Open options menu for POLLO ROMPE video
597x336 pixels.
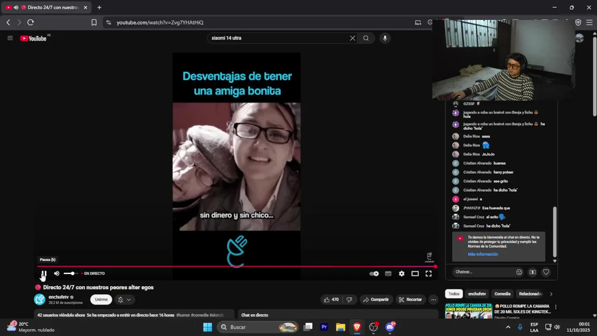(x=555, y=307)
